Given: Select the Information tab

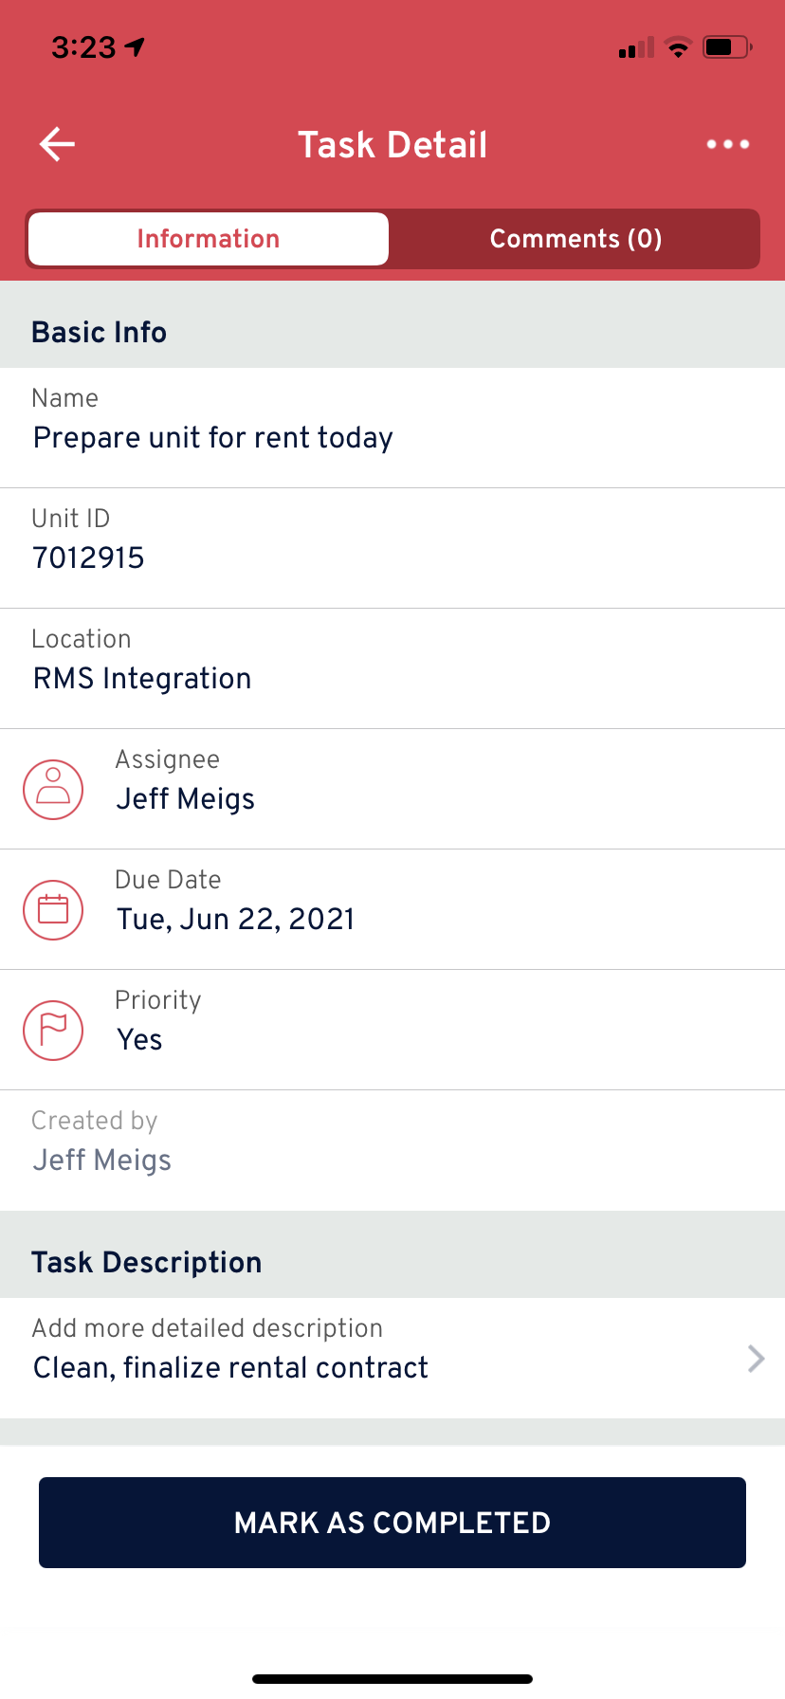Looking at the screenshot, I should point(209,239).
